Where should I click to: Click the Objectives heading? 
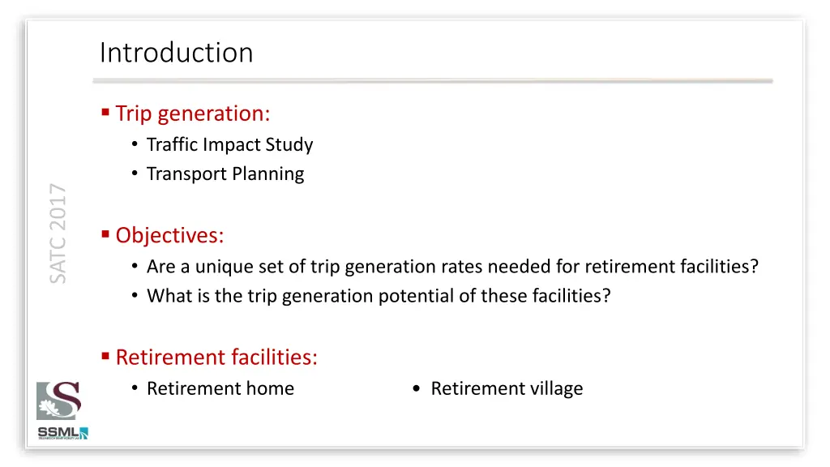[x=170, y=235]
